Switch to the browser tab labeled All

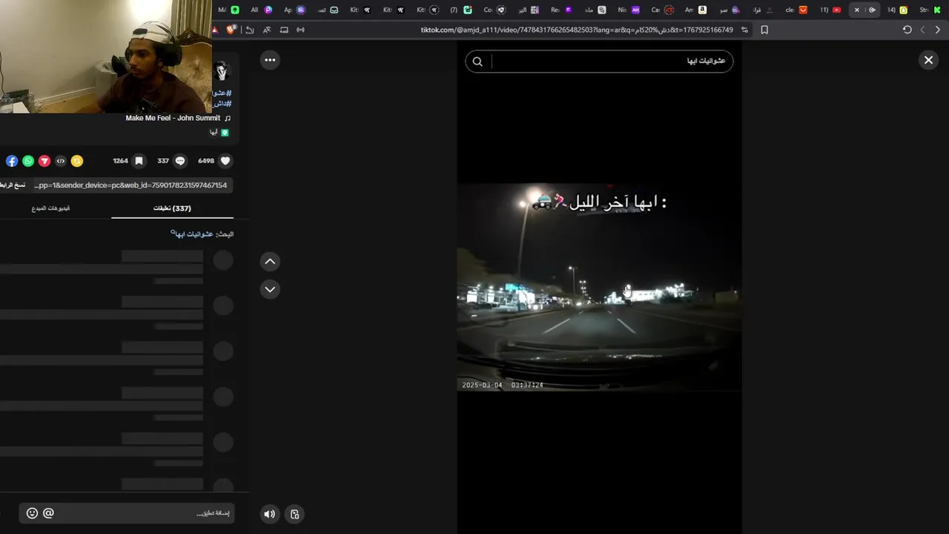coord(261,10)
